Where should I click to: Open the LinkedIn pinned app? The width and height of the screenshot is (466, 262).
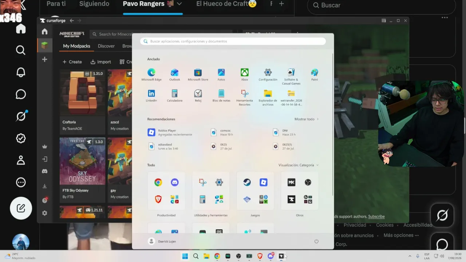[151, 96]
